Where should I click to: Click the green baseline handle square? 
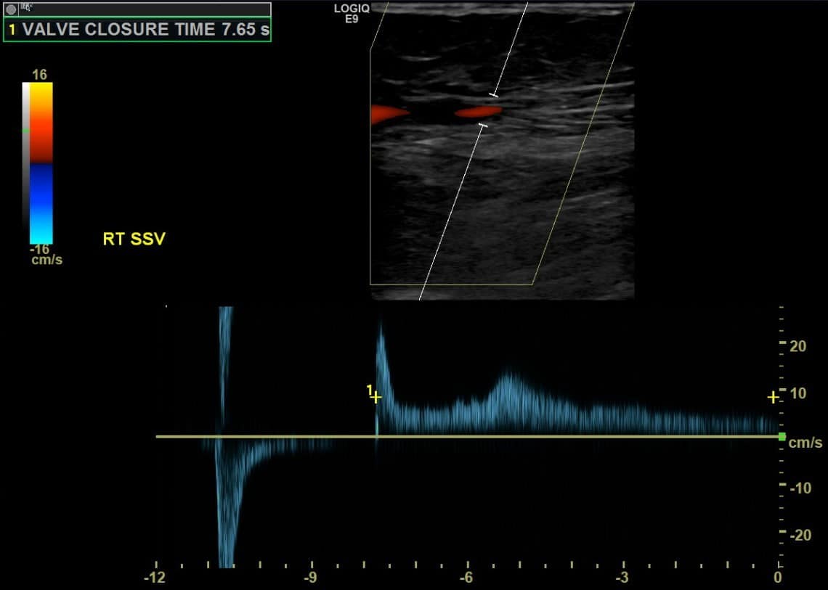[782, 436]
